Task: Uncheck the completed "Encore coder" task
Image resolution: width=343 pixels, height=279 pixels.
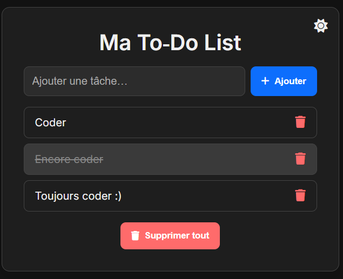Action: pos(69,159)
